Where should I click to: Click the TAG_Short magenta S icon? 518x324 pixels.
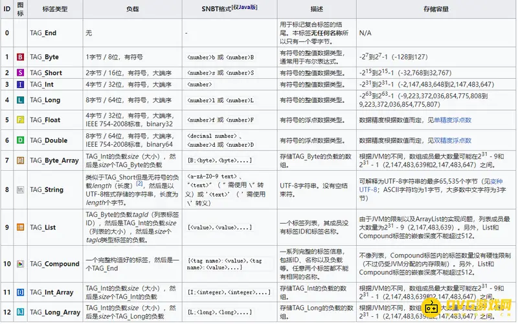pyautogui.click(x=20, y=72)
